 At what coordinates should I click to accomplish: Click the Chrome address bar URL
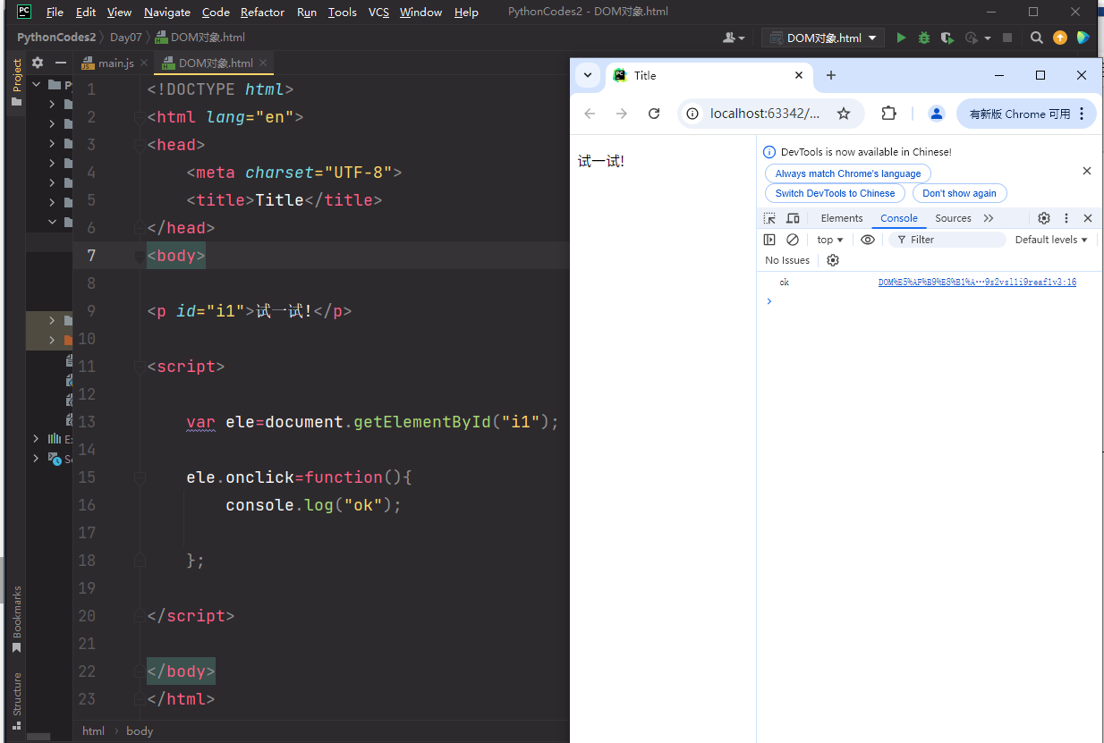click(764, 114)
